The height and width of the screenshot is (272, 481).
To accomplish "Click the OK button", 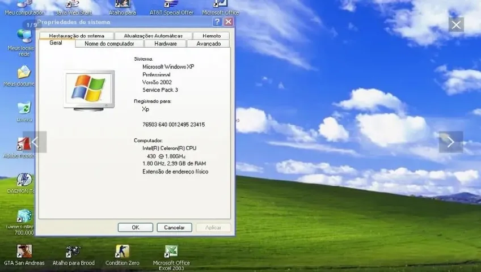I will click(x=135, y=227).
